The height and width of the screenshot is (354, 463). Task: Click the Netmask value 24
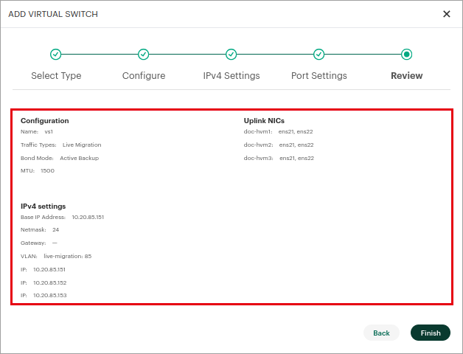(55, 229)
